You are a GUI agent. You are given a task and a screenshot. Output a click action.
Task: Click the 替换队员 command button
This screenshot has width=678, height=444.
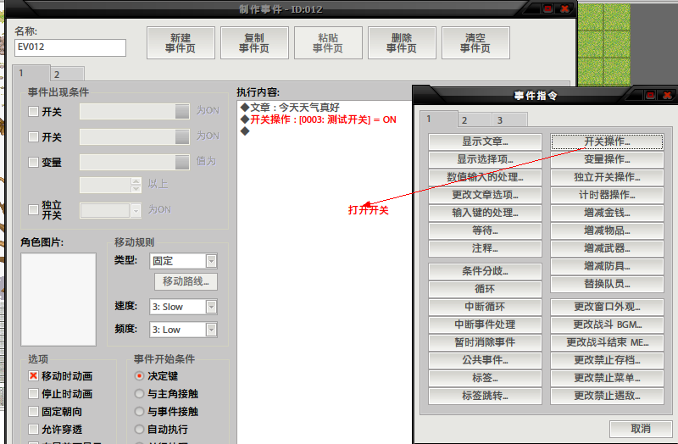click(x=607, y=284)
